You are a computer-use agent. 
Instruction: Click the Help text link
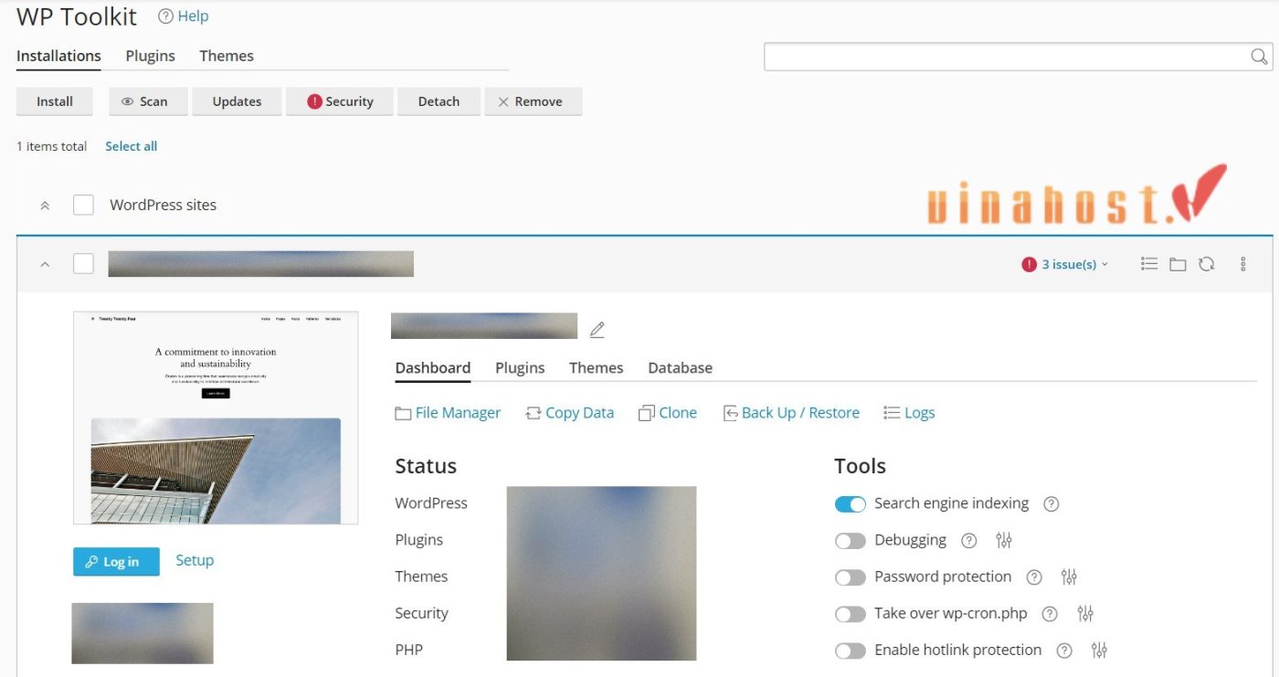pos(193,16)
